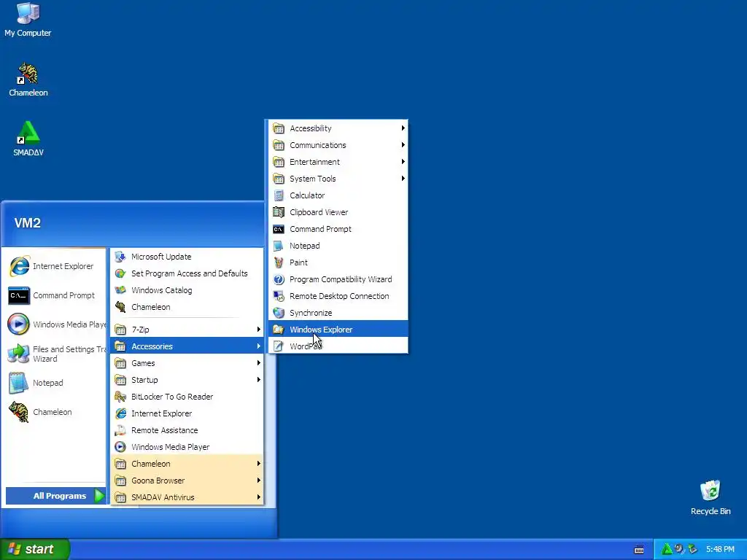Click Program Compatibility Wizard icon
This screenshot has height=560, width=747.
(x=279, y=279)
